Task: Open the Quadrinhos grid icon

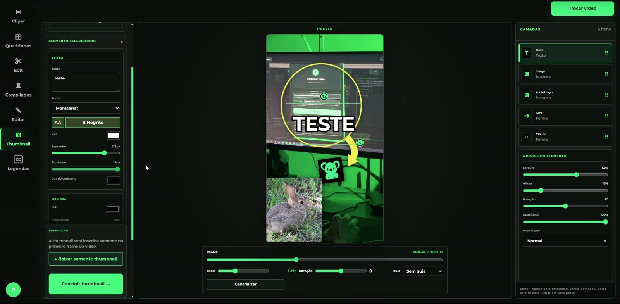Action: coord(18,37)
